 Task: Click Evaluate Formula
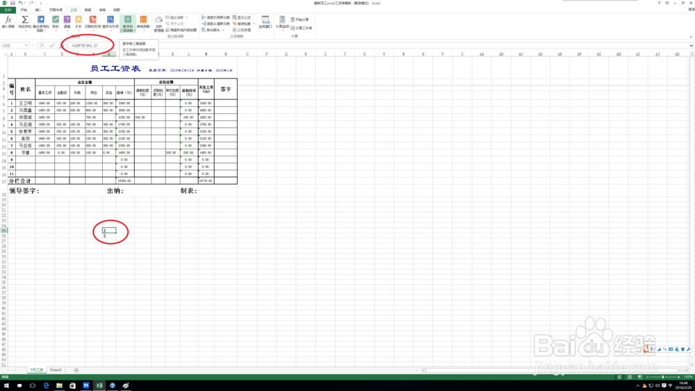coord(242,30)
